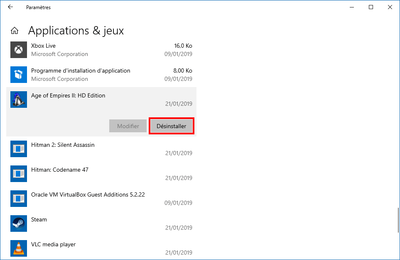Click Oracle VM VirtualBox 09/01/2019 date
The width and height of the screenshot is (400, 260).
(178, 203)
